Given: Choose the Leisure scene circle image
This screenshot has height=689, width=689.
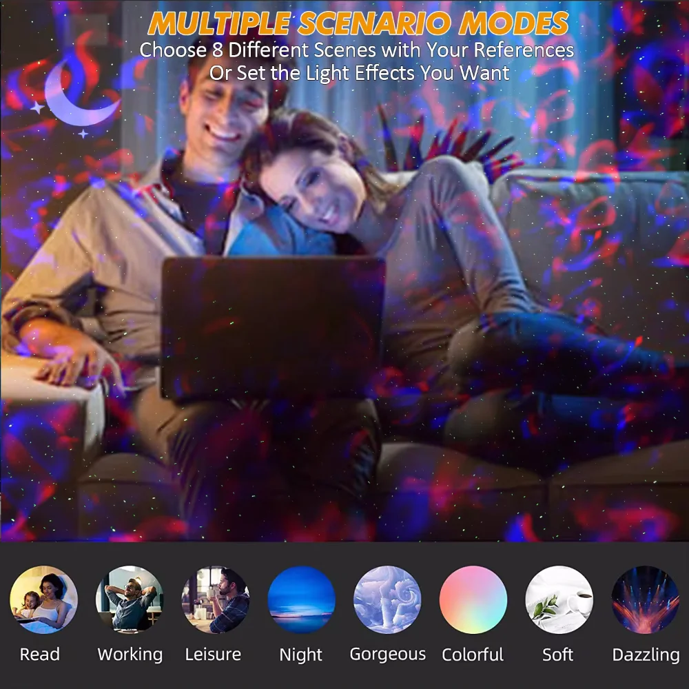Looking at the screenshot, I should (215, 599).
